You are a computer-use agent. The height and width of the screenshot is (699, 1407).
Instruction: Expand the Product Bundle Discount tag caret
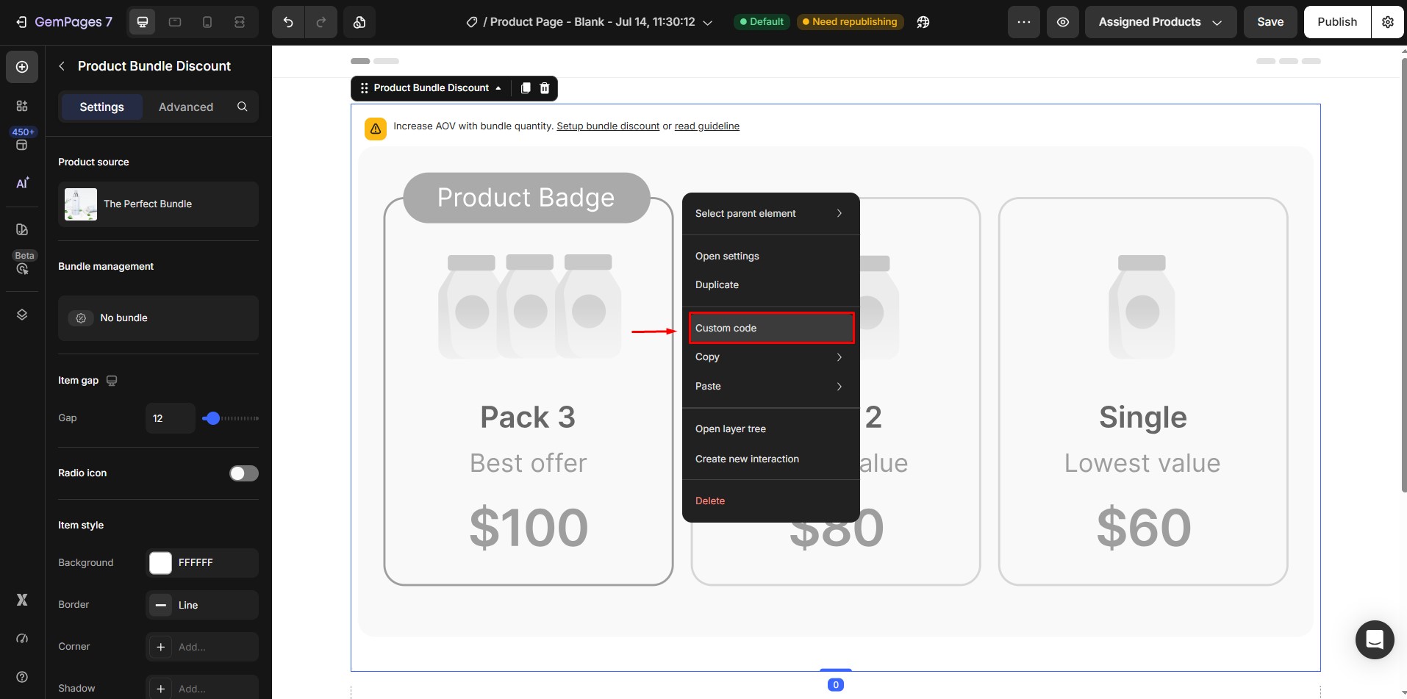click(498, 88)
